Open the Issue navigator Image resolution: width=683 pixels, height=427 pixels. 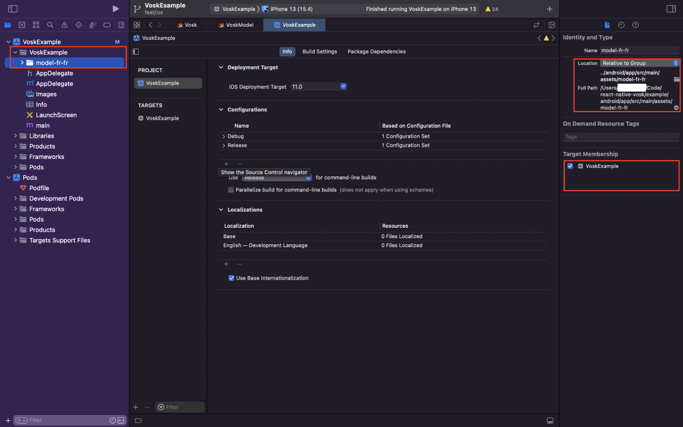click(64, 25)
